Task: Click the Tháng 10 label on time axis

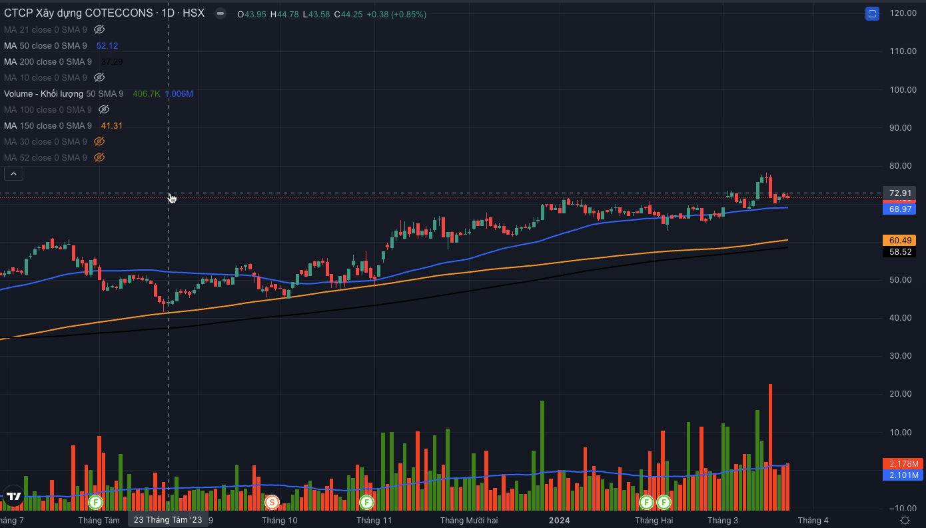Action: [280, 520]
